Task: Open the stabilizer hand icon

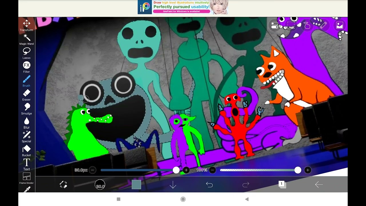Action: tap(307, 25)
